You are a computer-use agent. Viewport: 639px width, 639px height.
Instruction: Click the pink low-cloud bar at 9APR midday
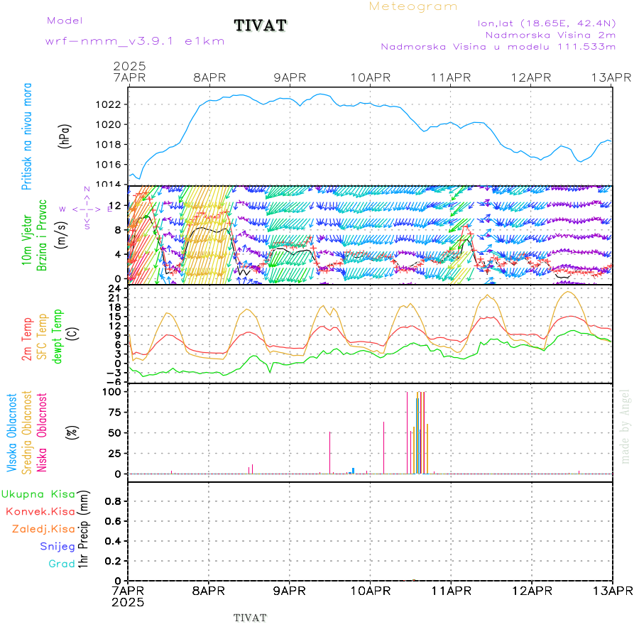pos(329,453)
